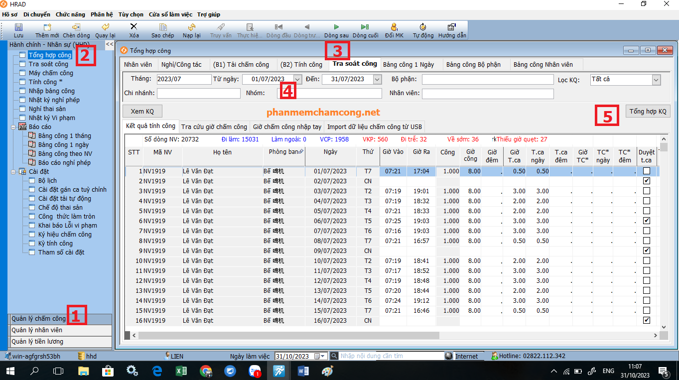Uncheck Duyệt t.ca checkbox for 09/07/2023 row
Image resolution: width=679 pixels, height=380 pixels.
(647, 251)
